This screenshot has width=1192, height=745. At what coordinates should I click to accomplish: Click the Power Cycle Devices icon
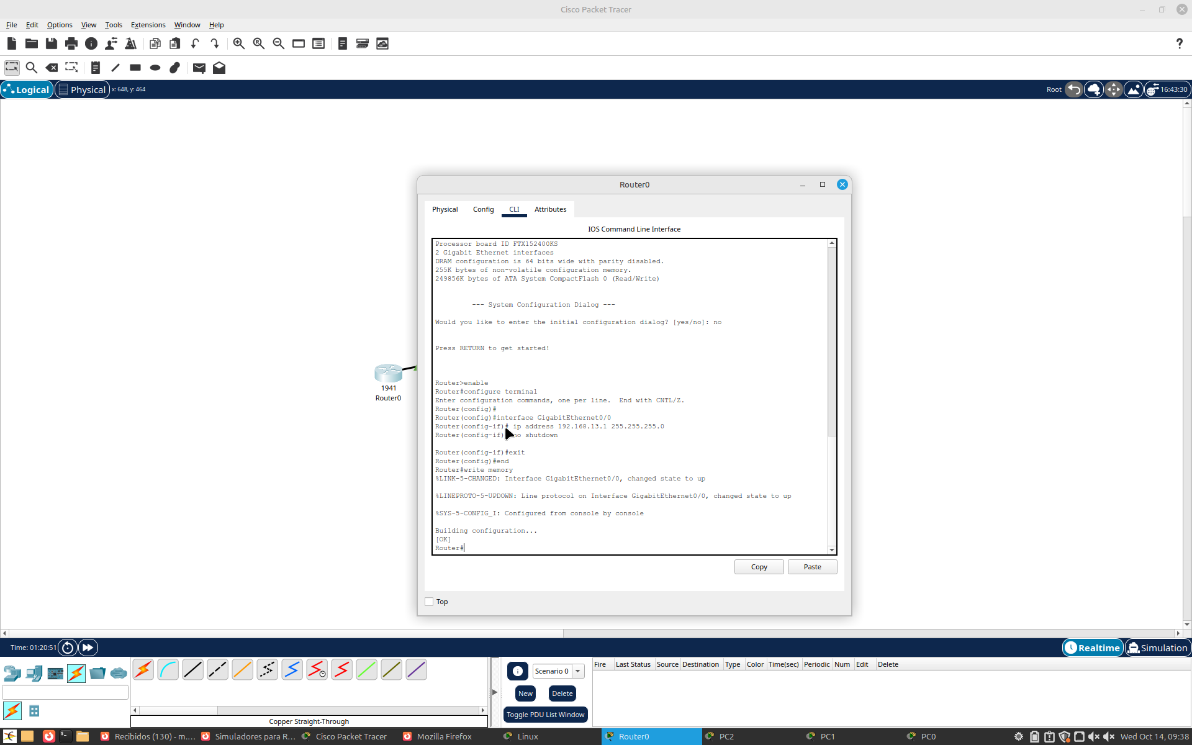pyautogui.click(x=68, y=648)
